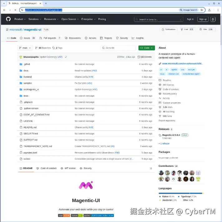The height and width of the screenshot is (222, 222).
Task: Star the magentic-ui repository
Action: click(206, 29)
